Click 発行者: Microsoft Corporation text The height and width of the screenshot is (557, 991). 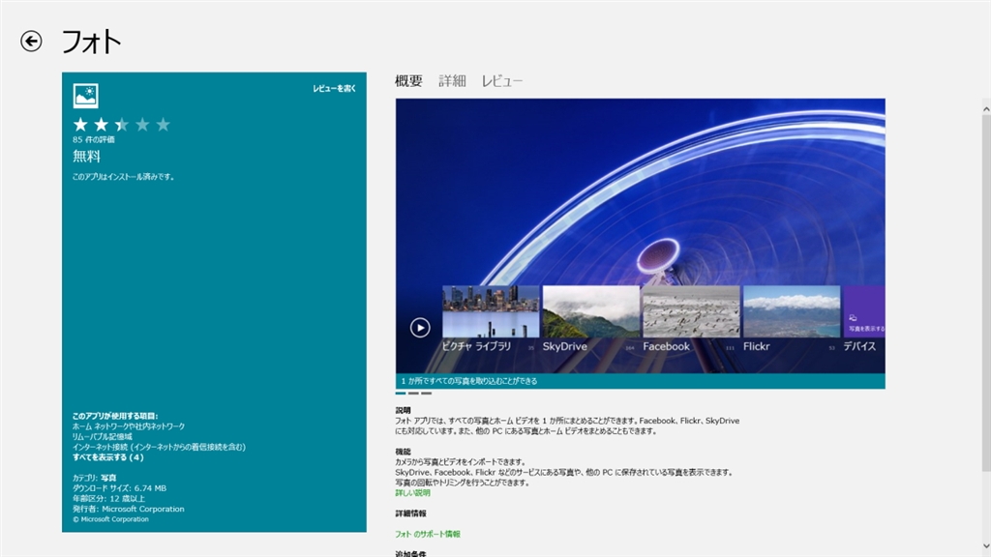[129, 509]
